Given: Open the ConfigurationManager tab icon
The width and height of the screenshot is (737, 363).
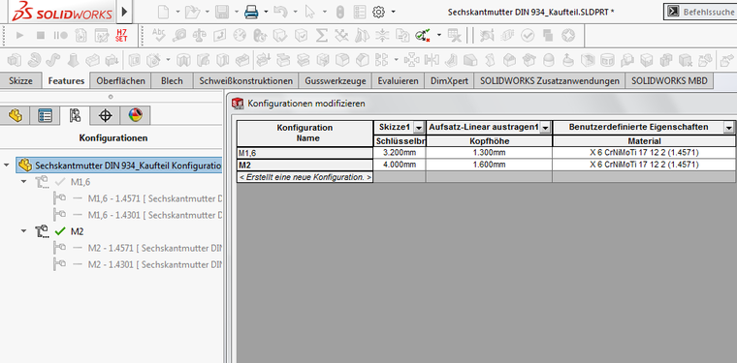Looking at the screenshot, I should [x=75, y=115].
